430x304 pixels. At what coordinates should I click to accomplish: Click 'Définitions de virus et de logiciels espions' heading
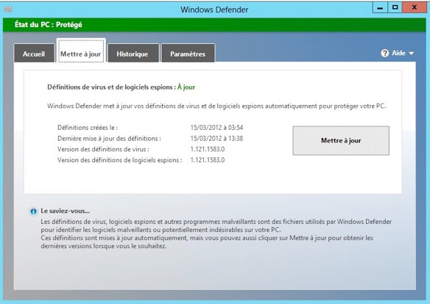coord(111,87)
